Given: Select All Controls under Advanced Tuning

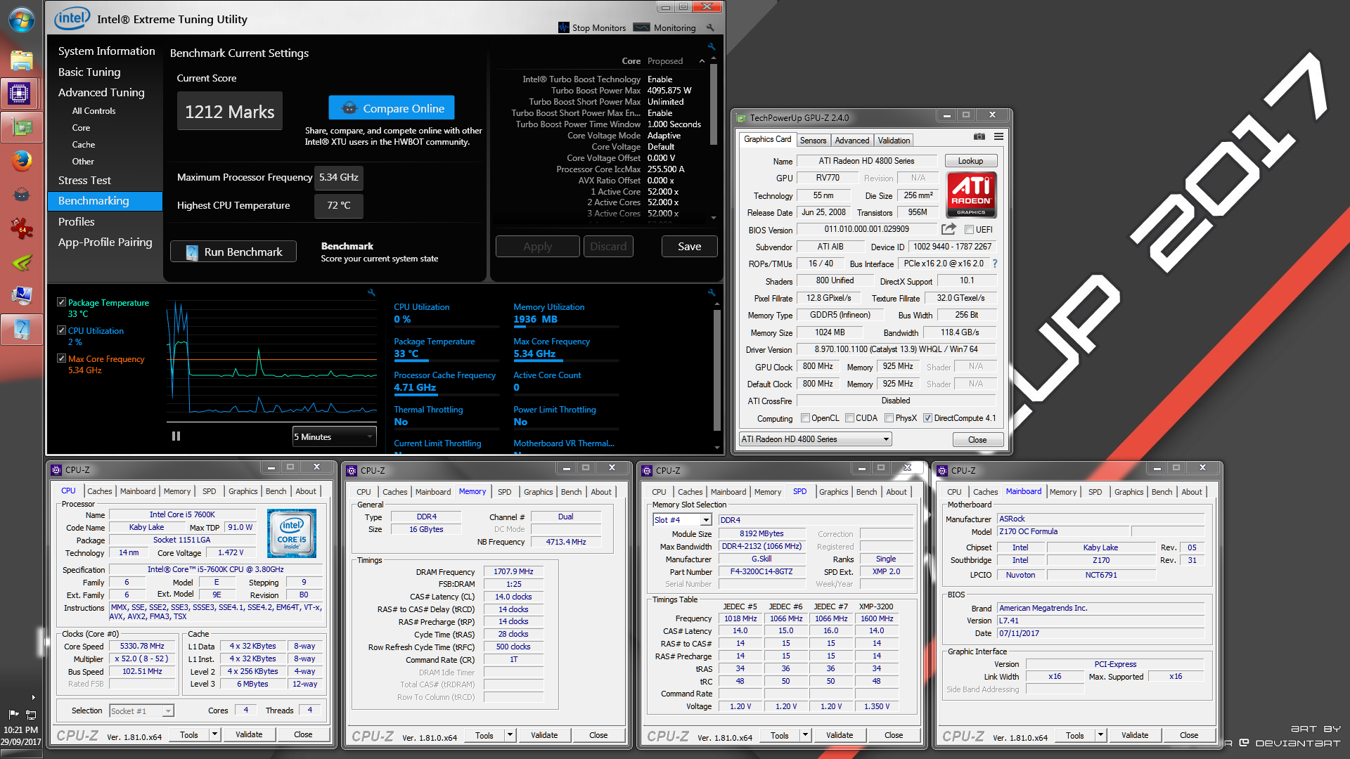Looking at the screenshot, I should 94,111.
